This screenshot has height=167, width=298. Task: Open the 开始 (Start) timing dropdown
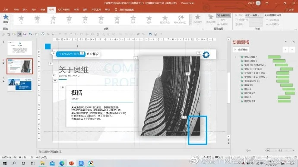click(x=254, y=15)
